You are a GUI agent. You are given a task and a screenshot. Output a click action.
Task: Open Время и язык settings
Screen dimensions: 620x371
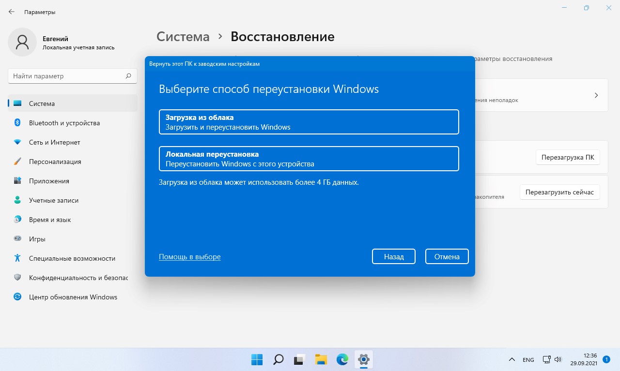click(73, 220)
